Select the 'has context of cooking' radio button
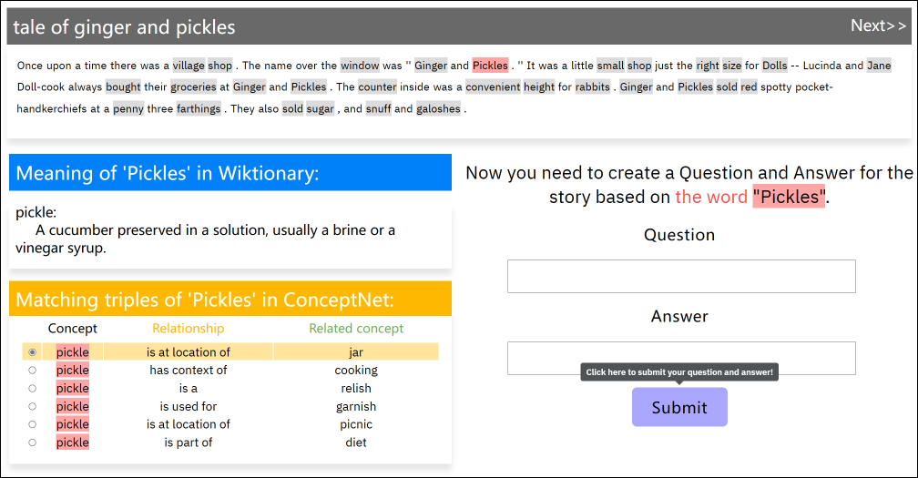918x478 pixels. (x=33, y=371)
